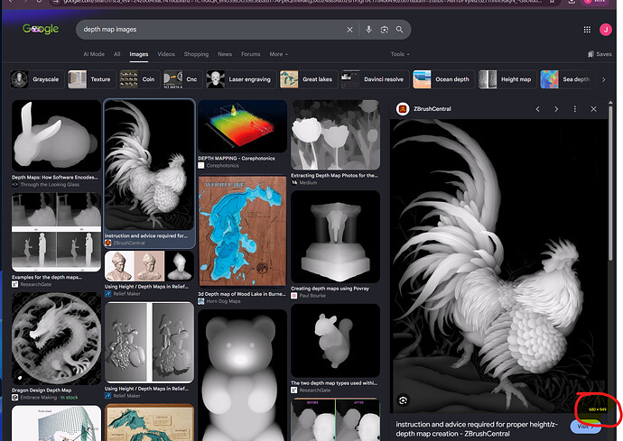Open the Google apps grid

pyautogui.click(x=587, y=30)
